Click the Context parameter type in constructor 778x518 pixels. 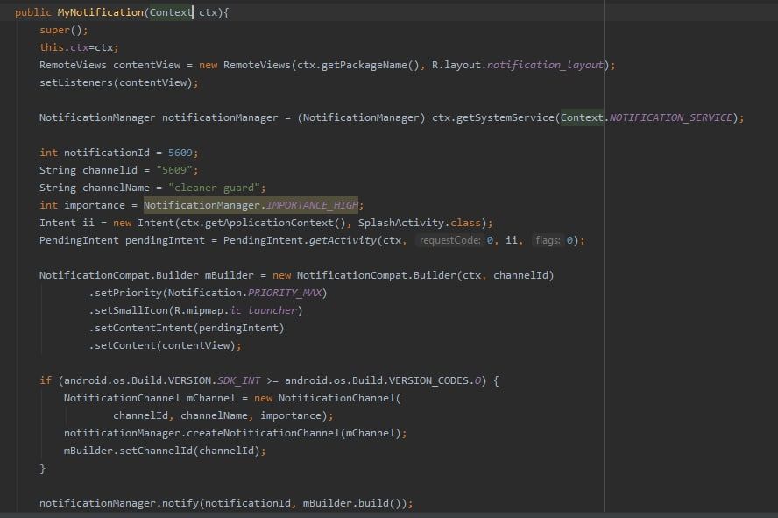coord(171,12)
